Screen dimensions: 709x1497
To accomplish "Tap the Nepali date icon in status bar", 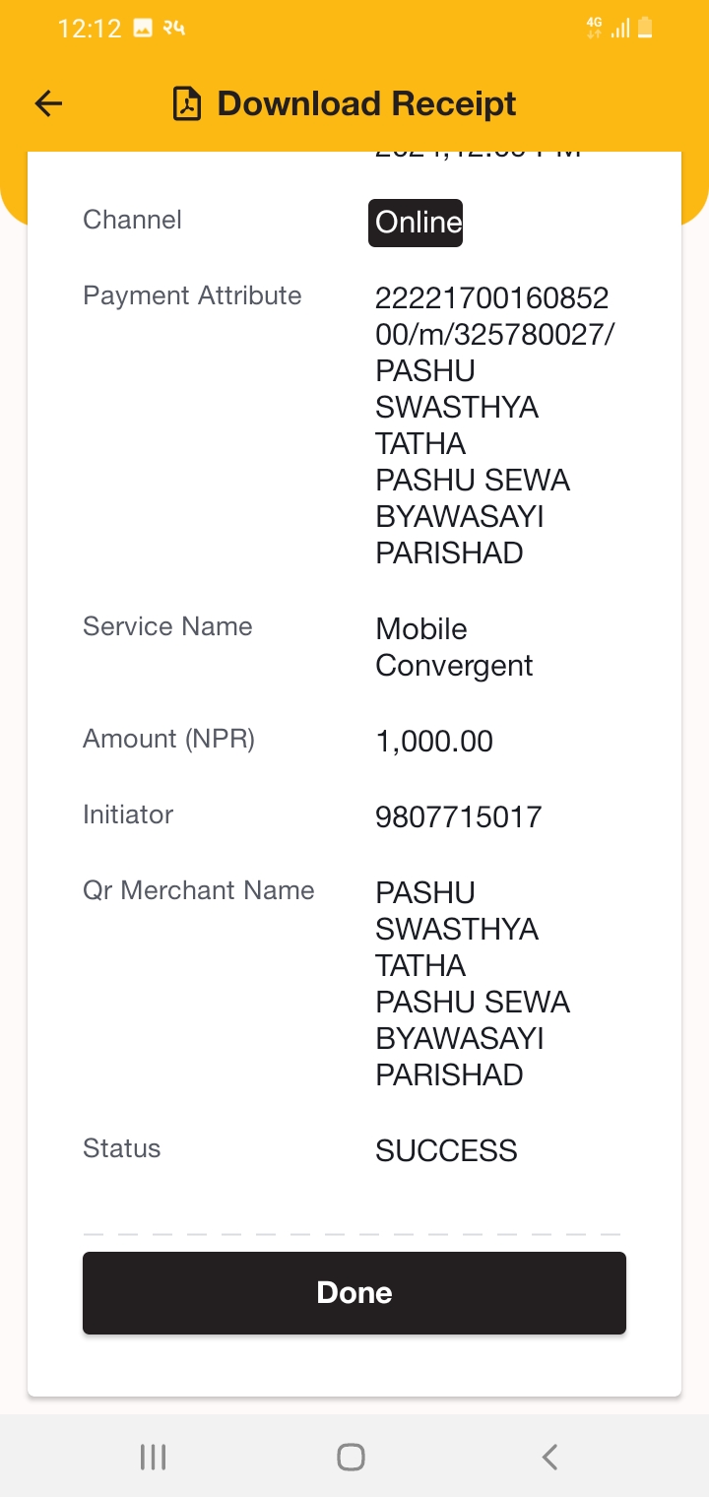I will [174, 29].
